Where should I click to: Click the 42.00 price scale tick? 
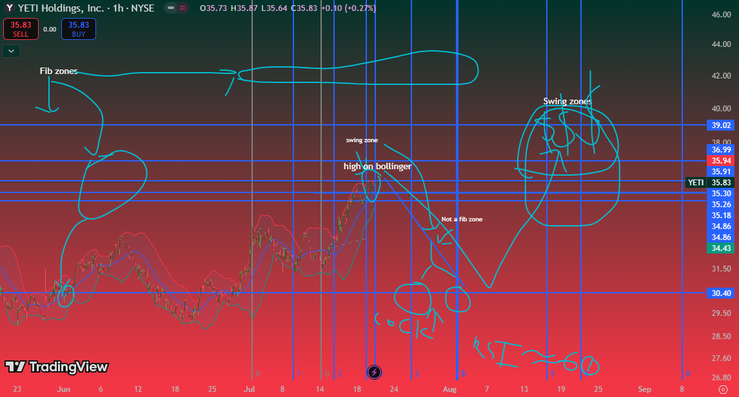[x=721, y=76]
